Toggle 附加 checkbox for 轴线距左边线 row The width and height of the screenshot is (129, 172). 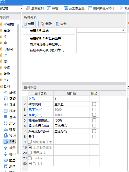(x=94, y=120)
